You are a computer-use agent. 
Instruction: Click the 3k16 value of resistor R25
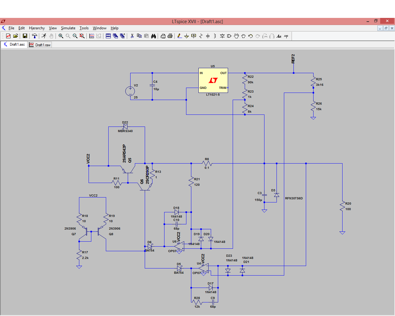pyautogui.click(x=320, y=85)
